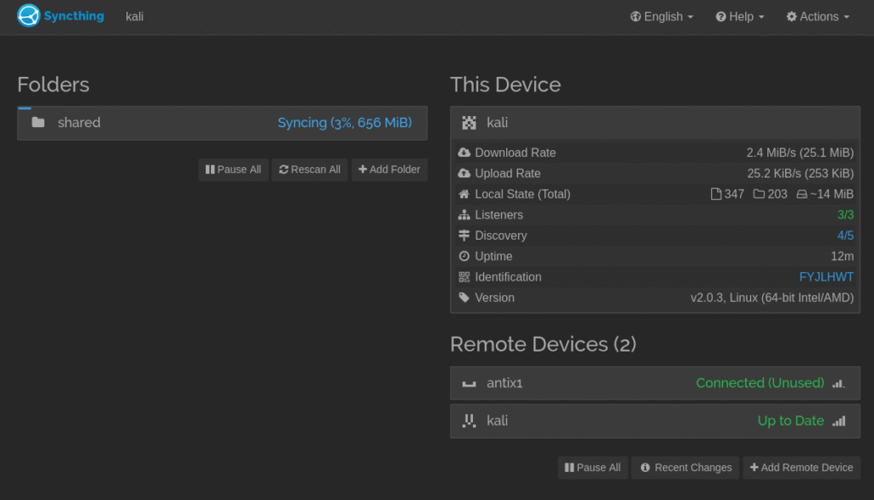Screen dimensions: 874x500
Task: Click the Discovery signpost icon
Action: pos(463,235)
